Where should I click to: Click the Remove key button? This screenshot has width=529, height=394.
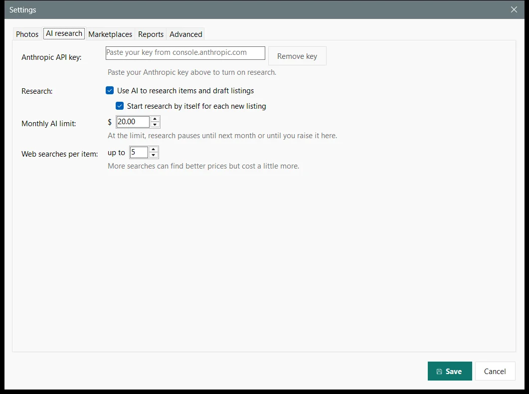pos(297,56)
